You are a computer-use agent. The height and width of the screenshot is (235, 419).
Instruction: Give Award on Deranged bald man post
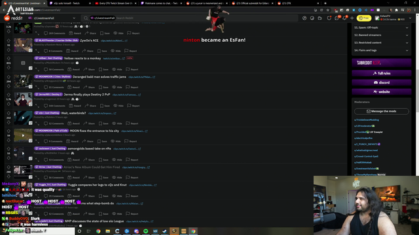click(73, 87)
